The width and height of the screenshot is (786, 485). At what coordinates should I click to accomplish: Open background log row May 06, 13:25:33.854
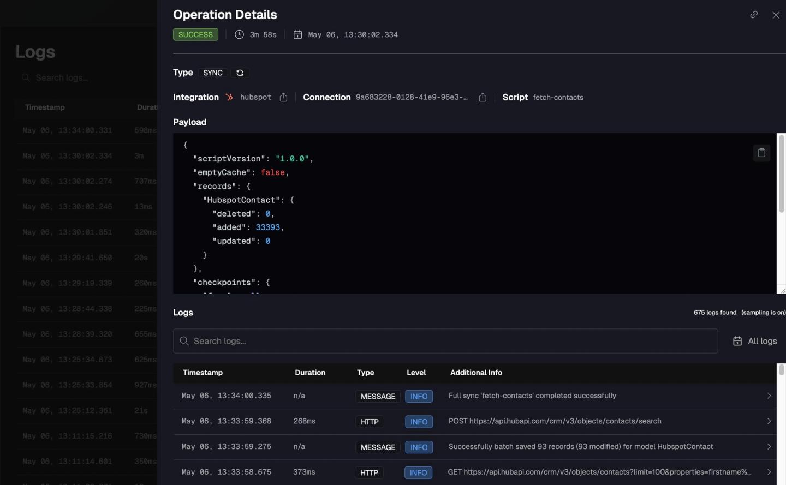click(x=87, y=385)
